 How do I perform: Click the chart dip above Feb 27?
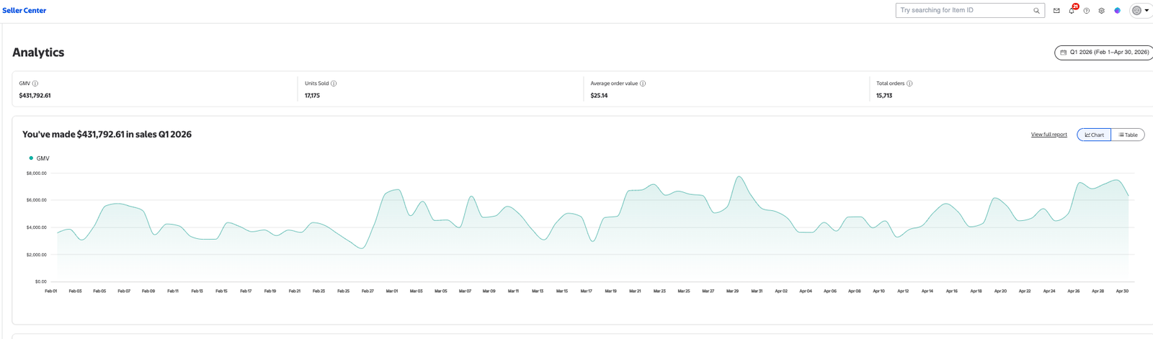(362, 248)
